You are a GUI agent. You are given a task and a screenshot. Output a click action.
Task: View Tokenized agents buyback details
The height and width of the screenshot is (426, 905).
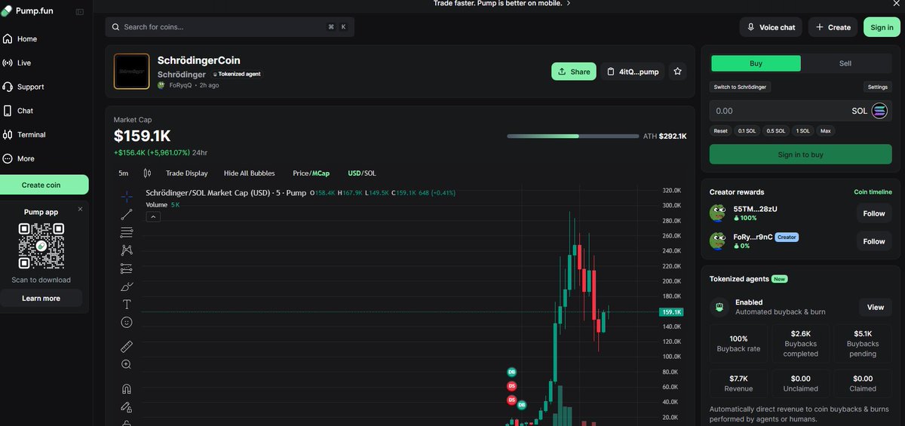876,307
